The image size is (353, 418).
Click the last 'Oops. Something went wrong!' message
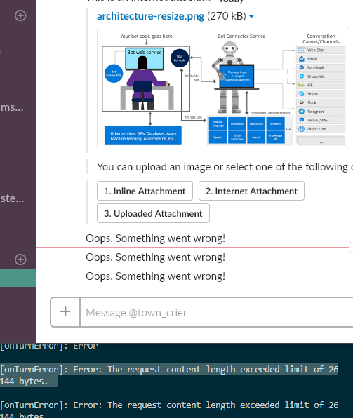pos(155,276)
